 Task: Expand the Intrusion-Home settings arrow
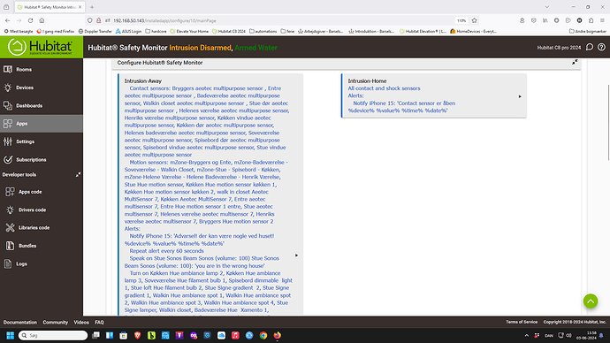[520, 96]
